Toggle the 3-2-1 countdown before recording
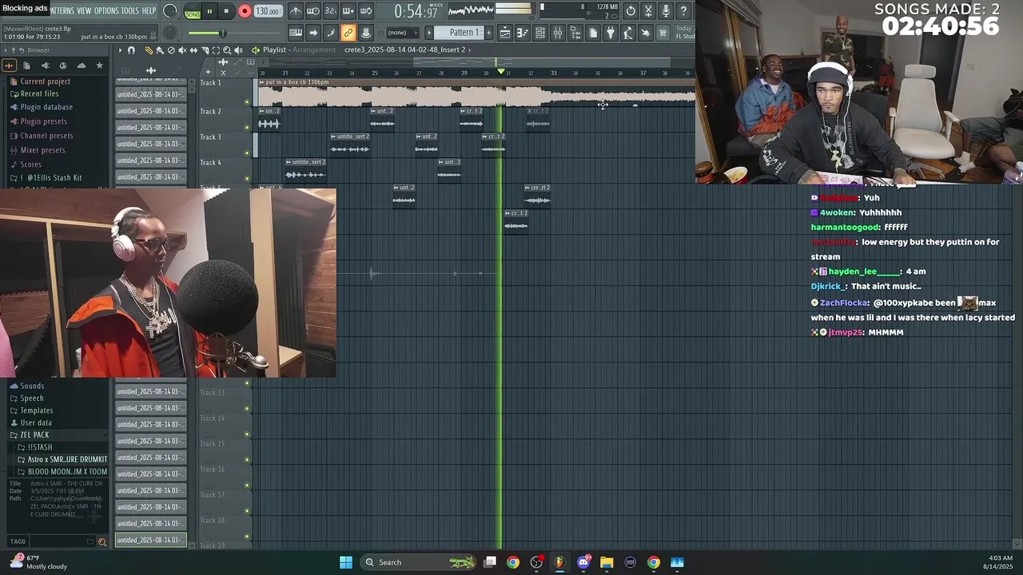 coord(330,11)
